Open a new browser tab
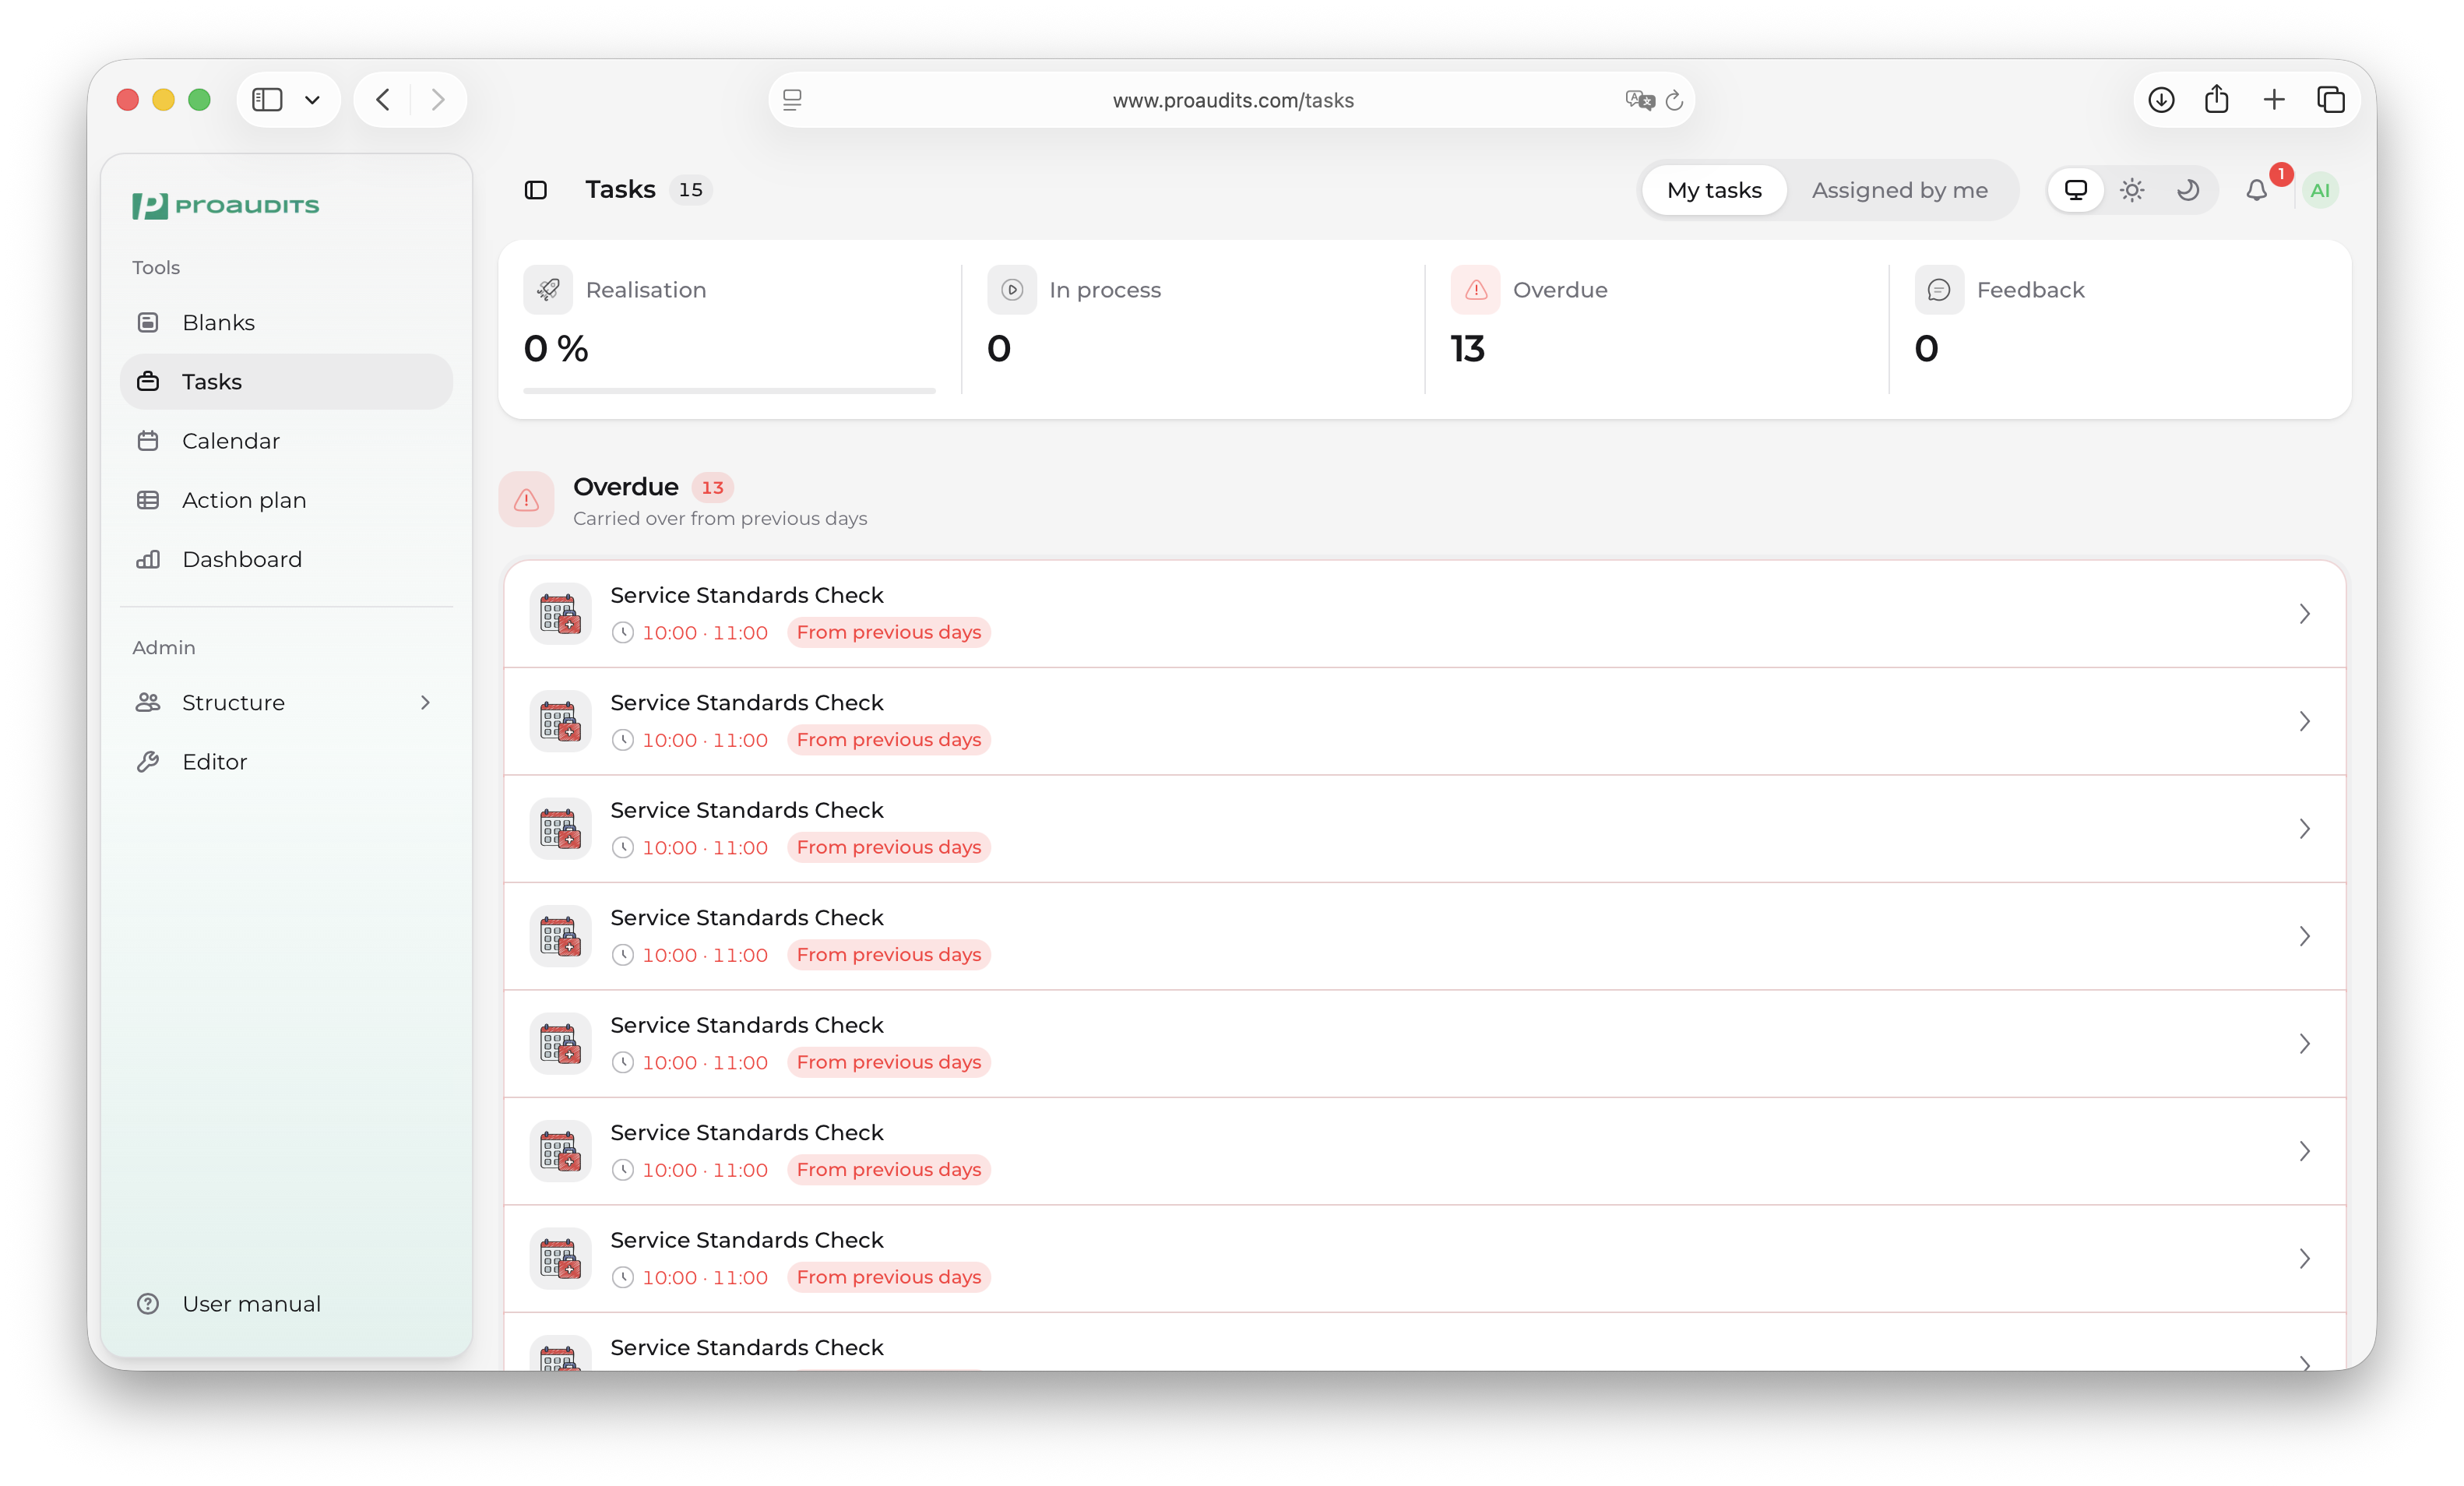The image size is (2464, 1486). click(2274, 99)
